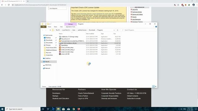Screen dimensions: 198x111
Task: Open Global Contacts footer link
Action: point(132,96)
